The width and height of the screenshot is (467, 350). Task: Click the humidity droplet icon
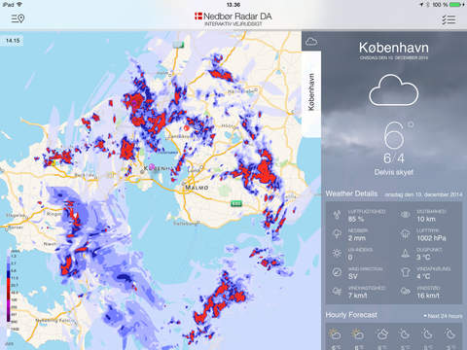(338, 215)
